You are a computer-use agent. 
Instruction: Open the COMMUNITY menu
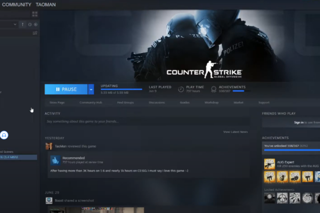pos(17,5)
